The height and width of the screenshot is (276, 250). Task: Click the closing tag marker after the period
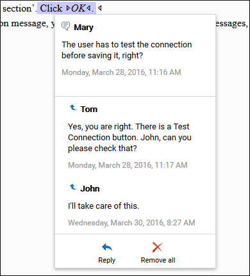click(99, 8)
